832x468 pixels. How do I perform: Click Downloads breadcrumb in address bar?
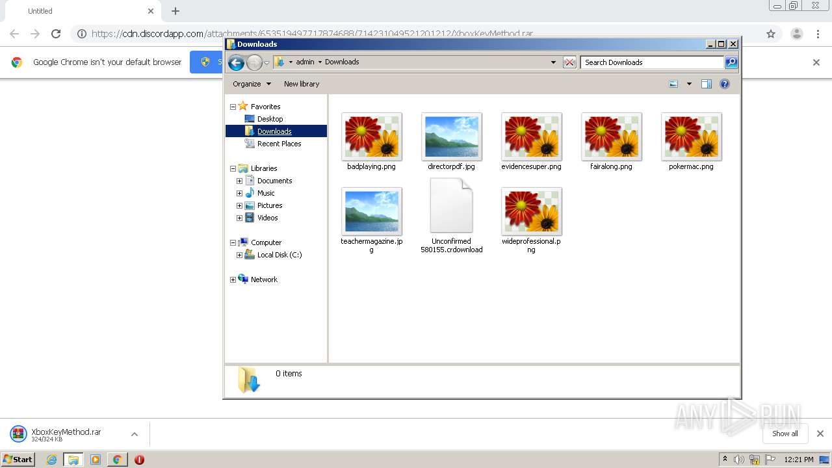[342, 62]
